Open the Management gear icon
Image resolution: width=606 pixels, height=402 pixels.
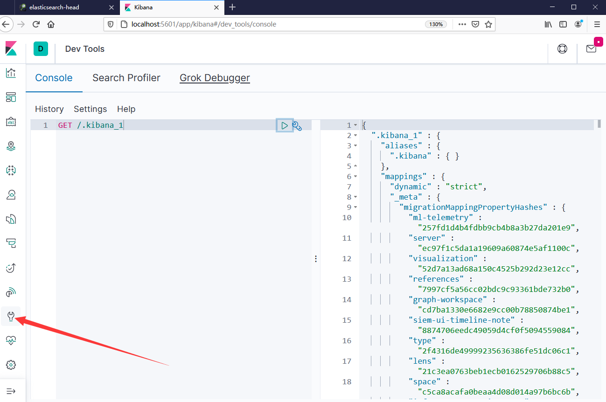click(11, 365)
